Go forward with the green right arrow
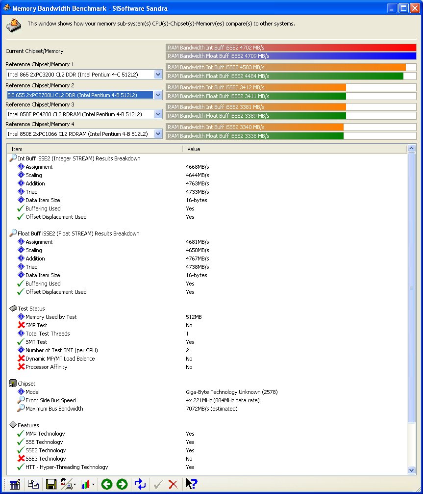The width and height of the screenshot is (423, 494). [122, 484]
